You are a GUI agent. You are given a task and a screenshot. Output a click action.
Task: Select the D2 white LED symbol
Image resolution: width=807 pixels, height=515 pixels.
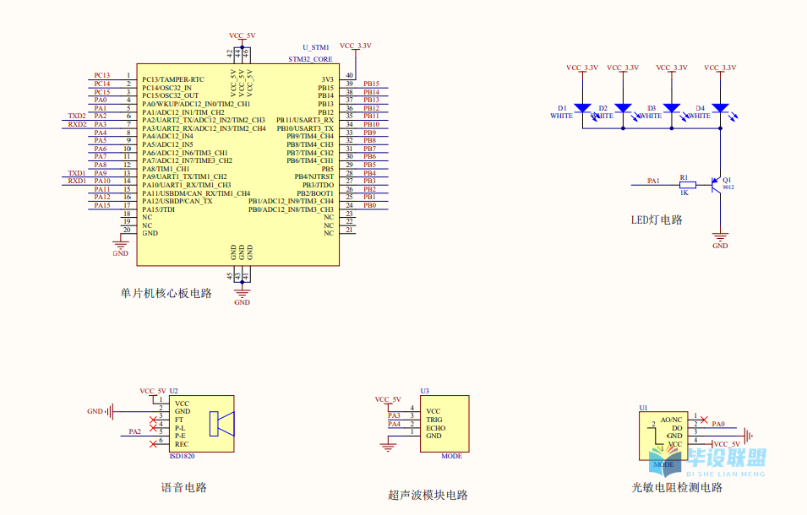coord(623,108)
